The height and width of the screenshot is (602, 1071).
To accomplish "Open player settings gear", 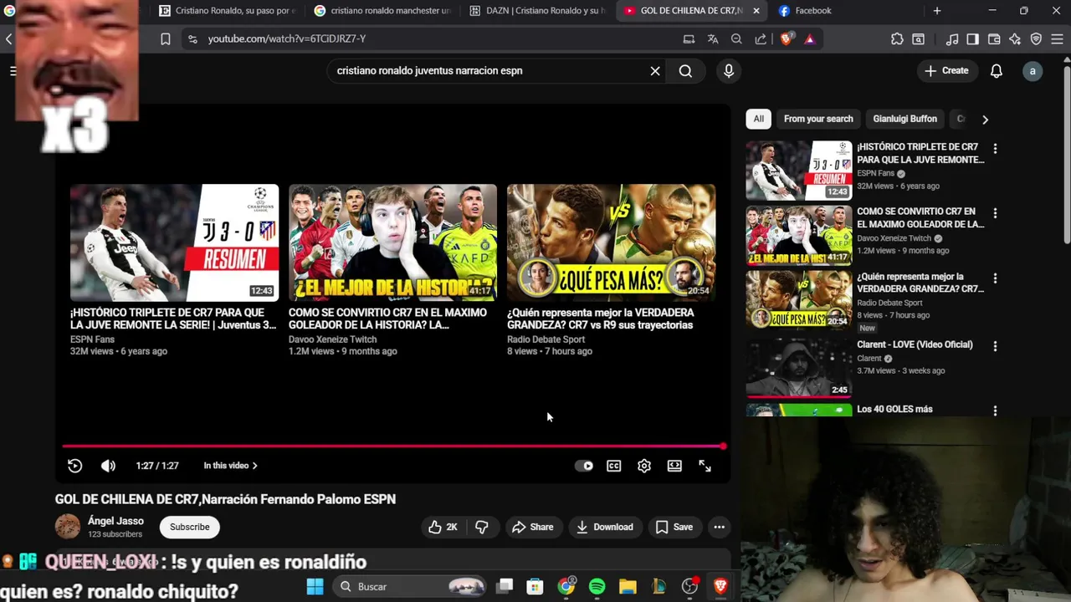I will 644,466.
